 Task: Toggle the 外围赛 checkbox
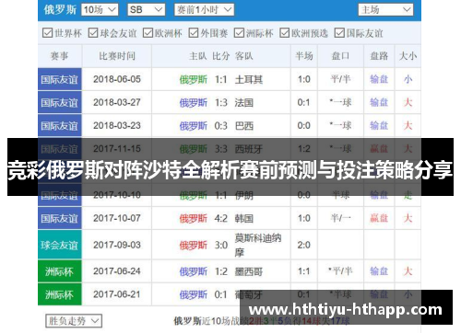pos(194,32)
